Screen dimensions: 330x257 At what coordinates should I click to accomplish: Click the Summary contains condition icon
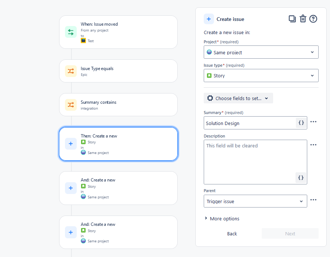(71, 104)
